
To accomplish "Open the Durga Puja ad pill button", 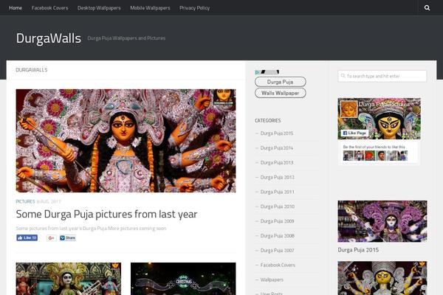I will (x=281, y=82).
